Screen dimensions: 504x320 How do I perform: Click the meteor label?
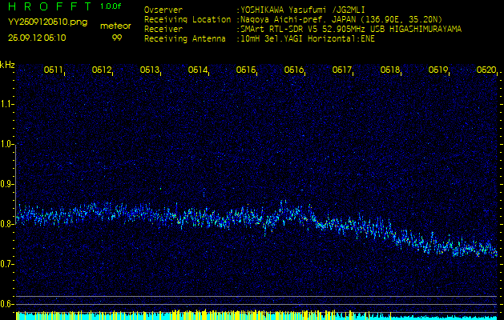(115, 26)
